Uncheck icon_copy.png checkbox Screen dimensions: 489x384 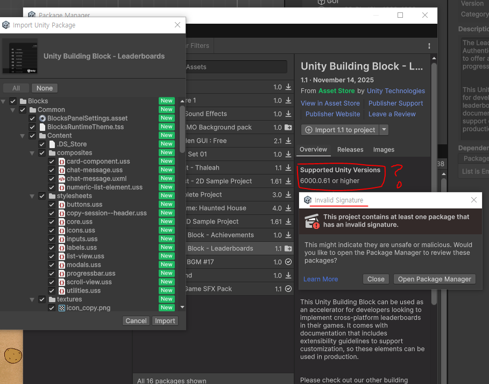coord(52,308)
